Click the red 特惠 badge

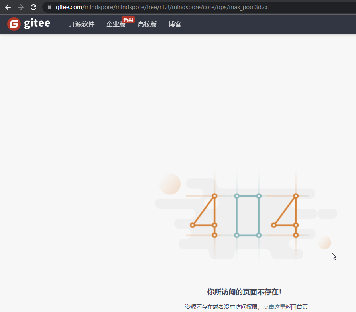[128, 20]
